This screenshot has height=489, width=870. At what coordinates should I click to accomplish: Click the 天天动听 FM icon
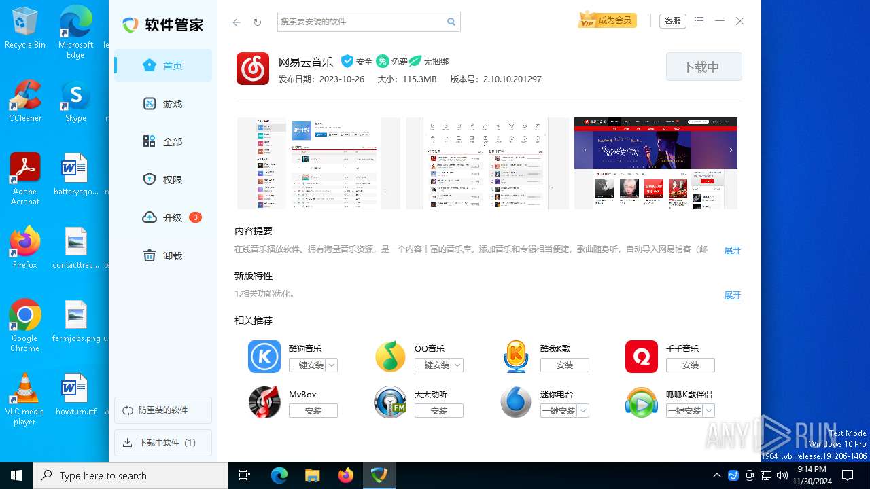coord(390,402)
